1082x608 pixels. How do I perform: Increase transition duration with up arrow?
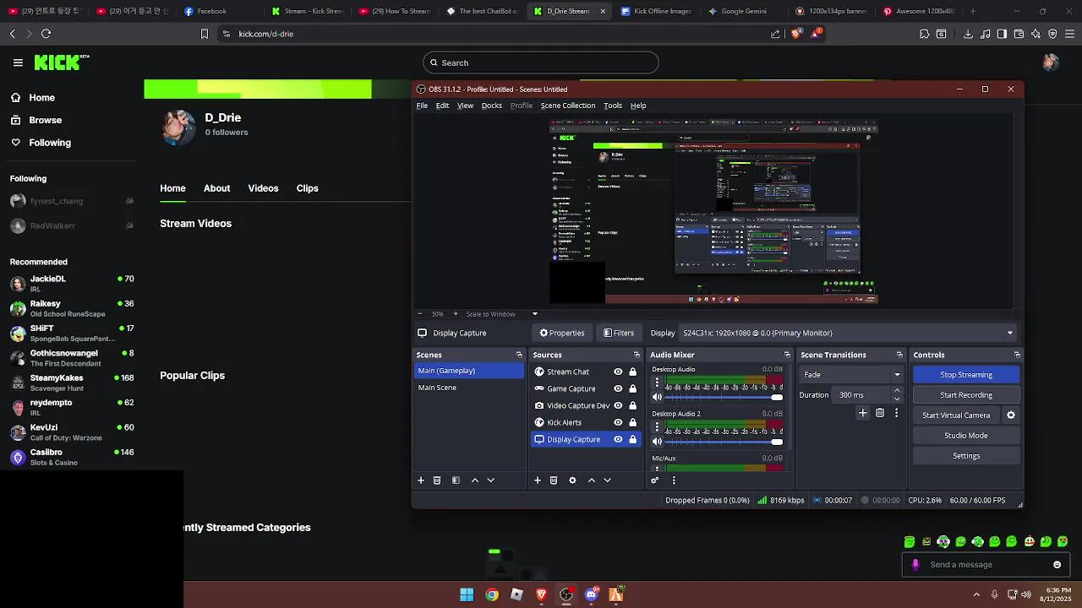[897, 391]
